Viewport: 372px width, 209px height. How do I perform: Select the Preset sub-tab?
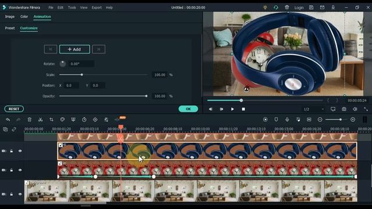click(x=10, y=28)
